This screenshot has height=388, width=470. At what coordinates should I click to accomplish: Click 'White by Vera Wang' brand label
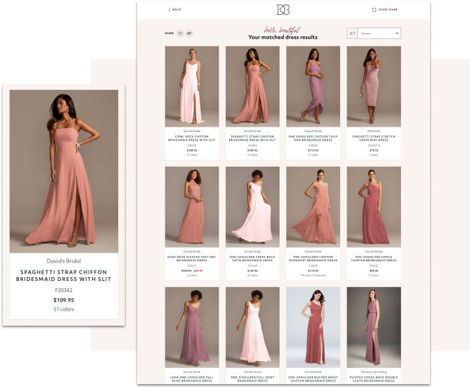click(374, 372)
